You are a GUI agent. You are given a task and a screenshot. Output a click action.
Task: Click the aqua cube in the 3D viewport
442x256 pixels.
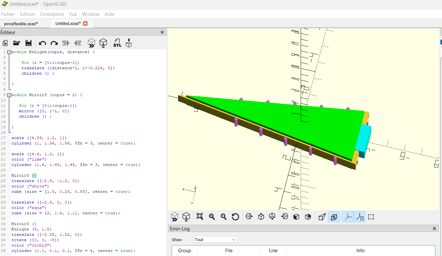pyautogui.click(x=363, y=139)
